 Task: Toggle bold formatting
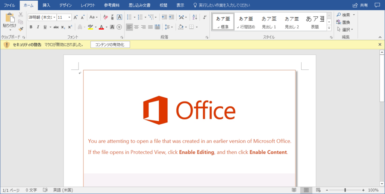click(x=31, y=27)
